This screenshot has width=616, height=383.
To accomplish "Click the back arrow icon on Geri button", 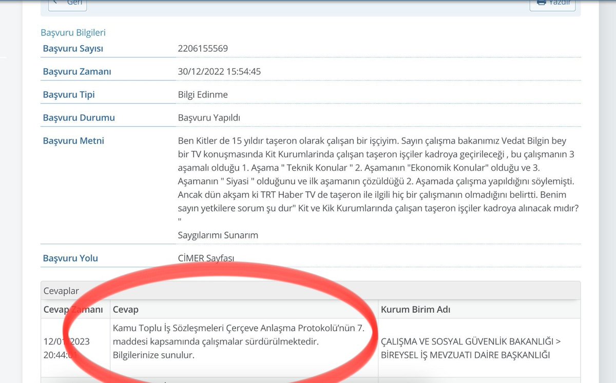I will (x=55, y=2).
